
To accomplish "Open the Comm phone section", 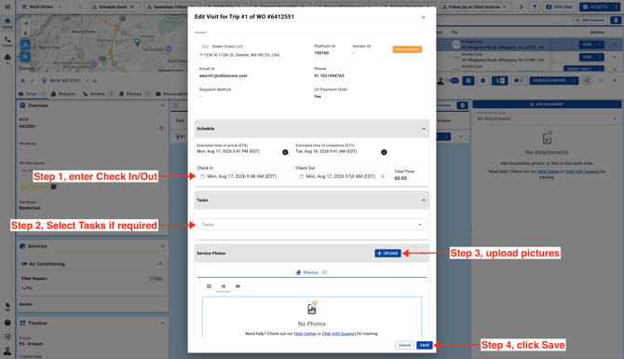I will (7, 41).
